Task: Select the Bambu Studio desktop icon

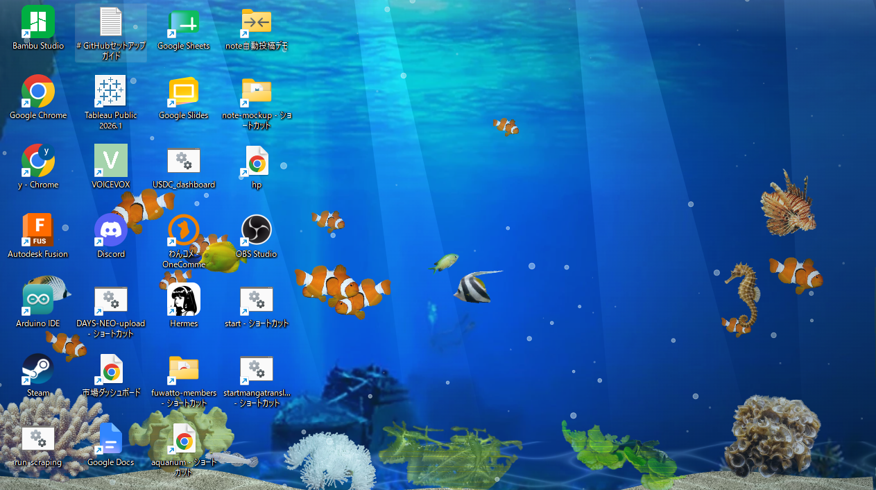Action: 38,22
